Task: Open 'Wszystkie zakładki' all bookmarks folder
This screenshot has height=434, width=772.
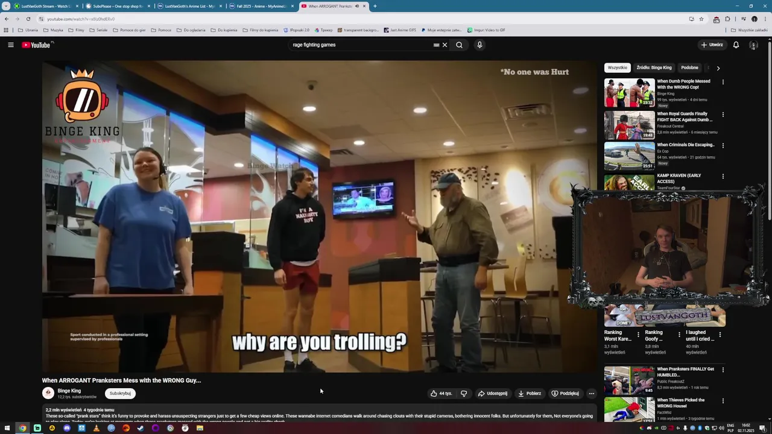Action: (x=750, y=30)
